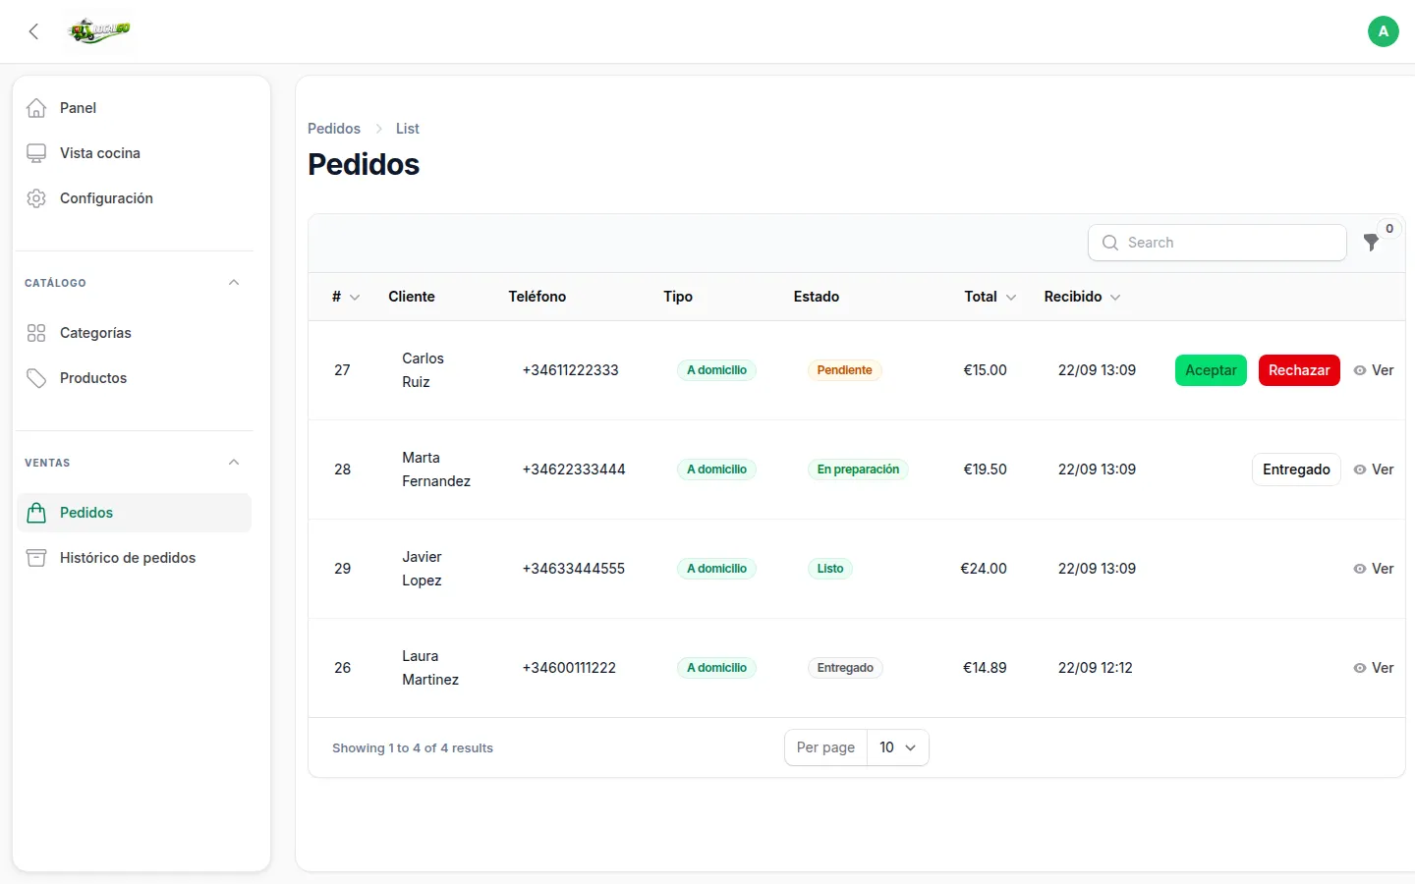Click the List breadcrumb item
Screen dimensions: 1415x884
(x=407, y=129)
